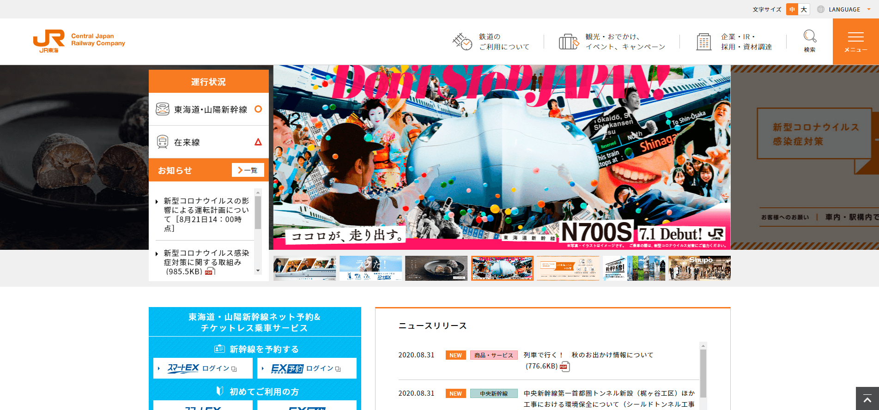Image resolution: width=879 pixels, height=410 pixels.
Task: Click the 商品・サービス category tag
Action: coord(494,355)
